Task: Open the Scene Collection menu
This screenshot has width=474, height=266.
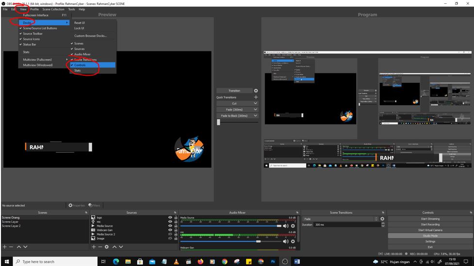Action: point(53,9)
